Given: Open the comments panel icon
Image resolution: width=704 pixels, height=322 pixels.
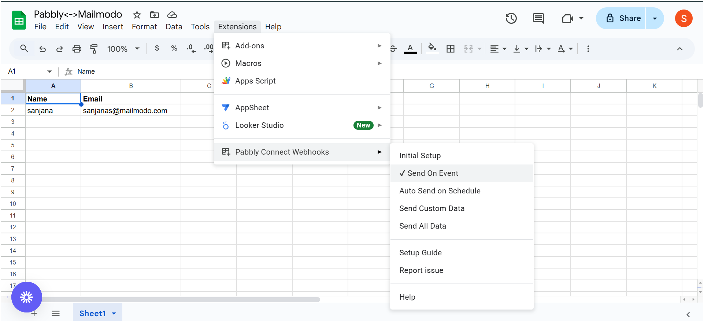Looking at the screenshot, I should coord(538,18).
